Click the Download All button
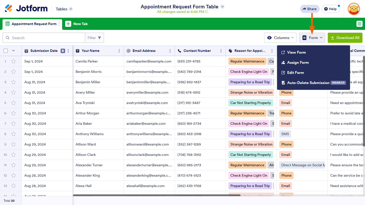365x205 pixels. click(x=345, y=38)
